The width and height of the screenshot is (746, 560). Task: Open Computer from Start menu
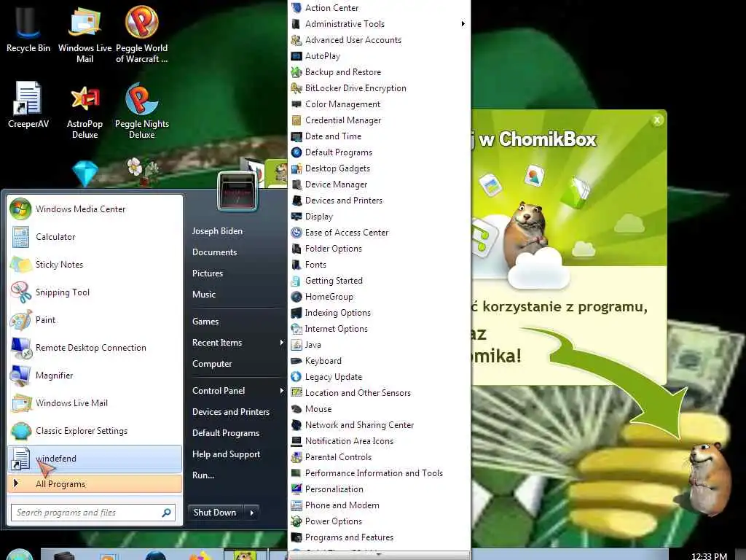point(212,364)
